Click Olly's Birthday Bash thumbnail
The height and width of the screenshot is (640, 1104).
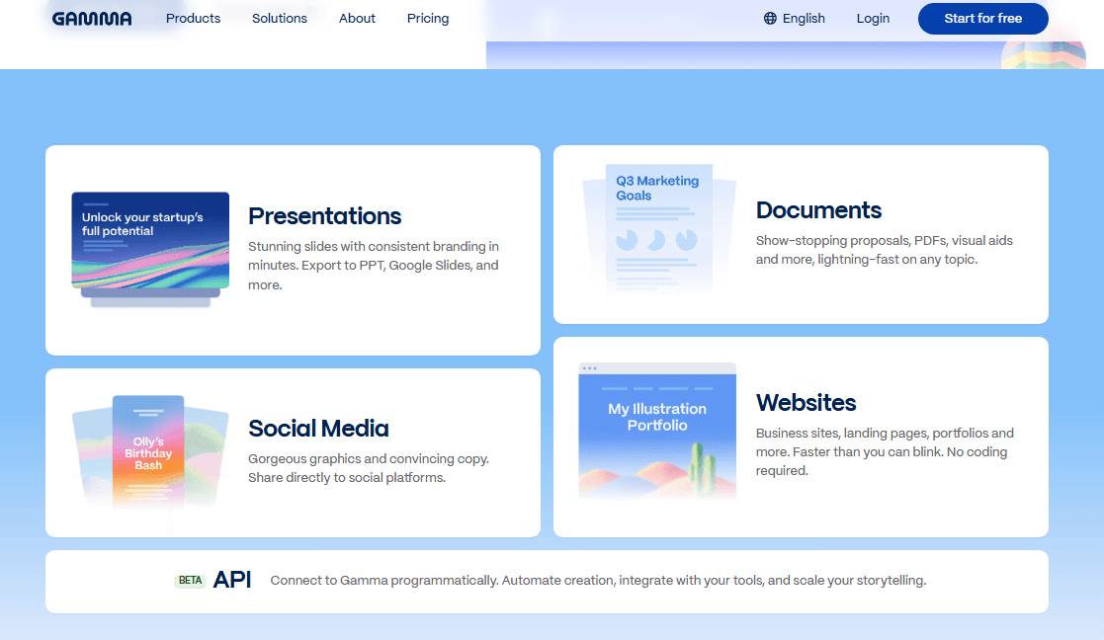(148, 451)
